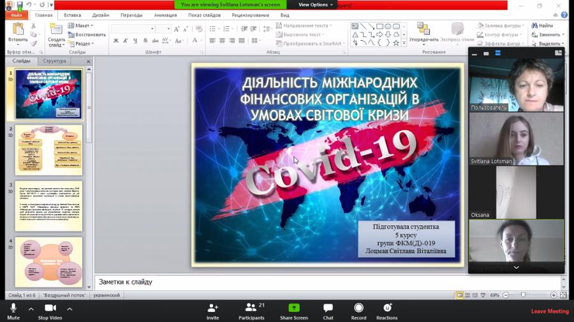Open the Структура tab in slide pane
The image size is (574, 322).
click(x=54, y=61)
